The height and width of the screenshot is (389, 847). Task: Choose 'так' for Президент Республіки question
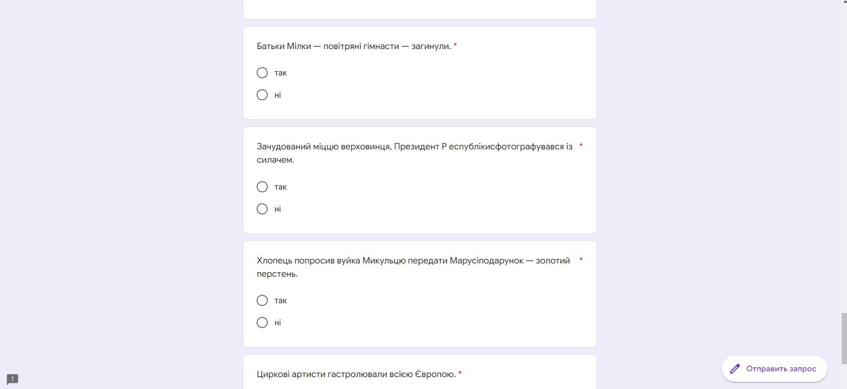tap(262, 187)
